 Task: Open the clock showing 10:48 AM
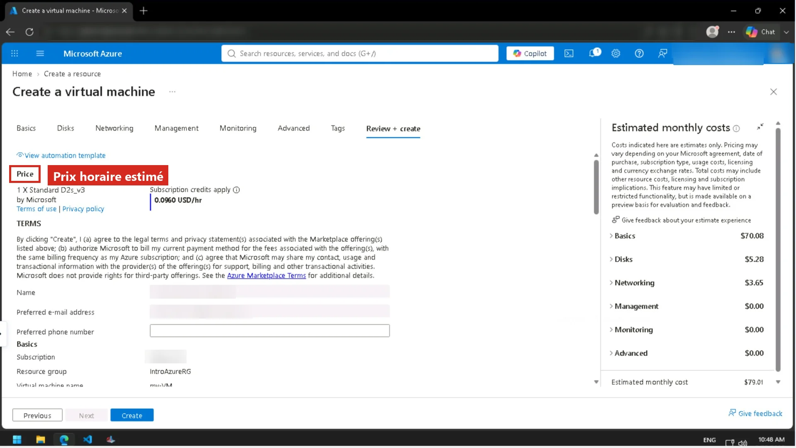pos(771,440)
